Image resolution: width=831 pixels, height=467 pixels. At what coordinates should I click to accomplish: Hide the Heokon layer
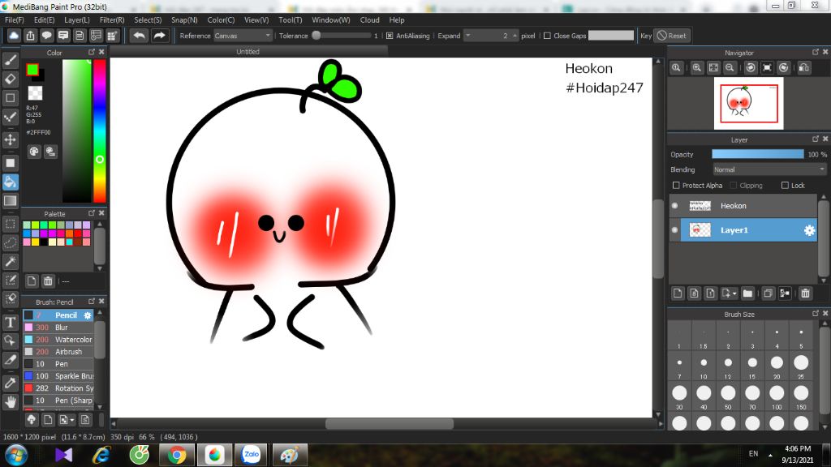[674, 205]
